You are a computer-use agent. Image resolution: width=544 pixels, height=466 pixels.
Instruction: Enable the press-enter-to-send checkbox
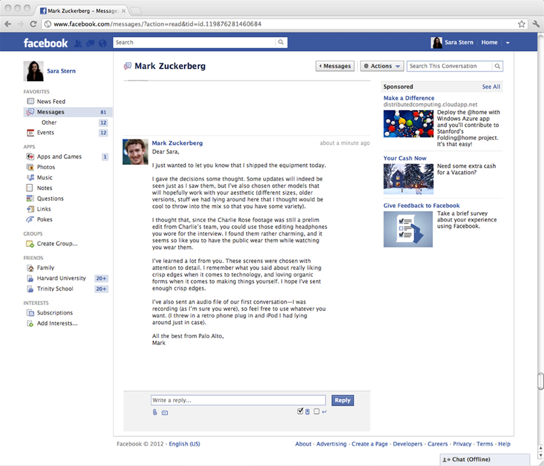click(x=317, y=411)
